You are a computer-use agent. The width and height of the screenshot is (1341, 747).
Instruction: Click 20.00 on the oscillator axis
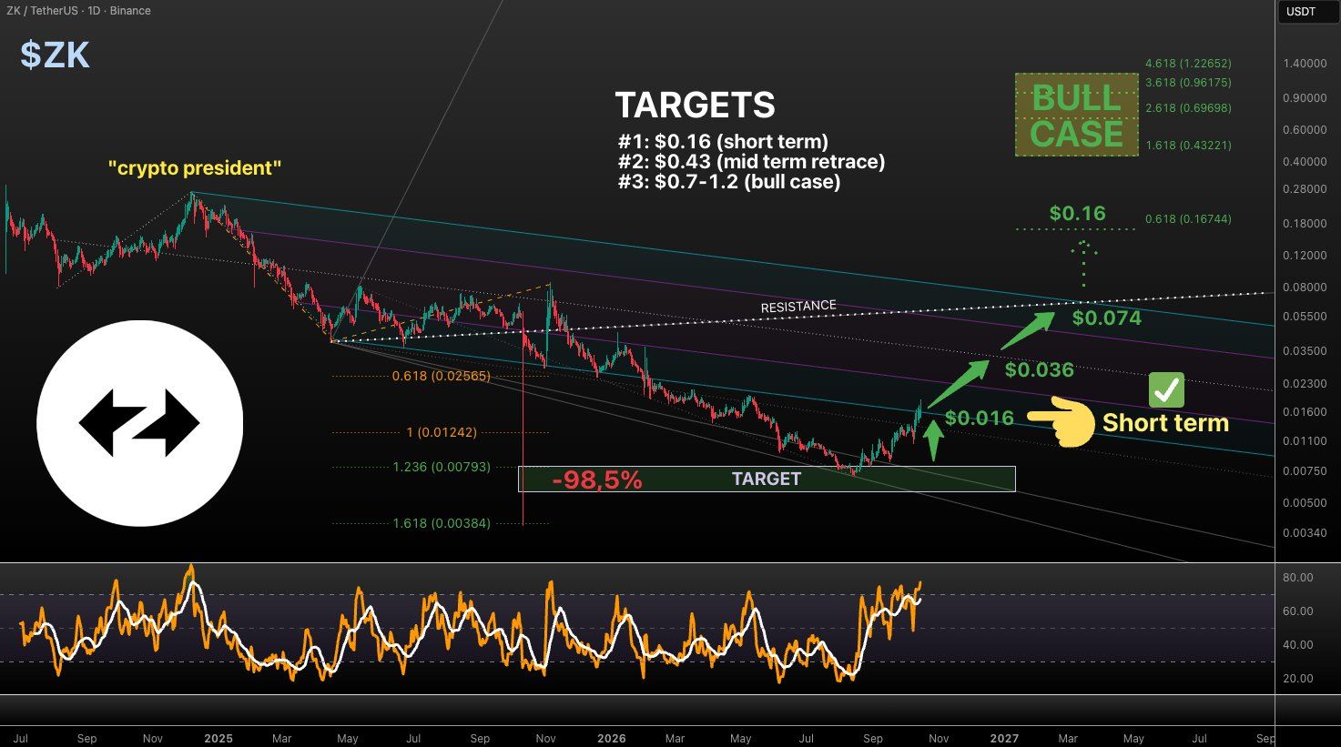pyautogui.click(x=1298, y=679)
